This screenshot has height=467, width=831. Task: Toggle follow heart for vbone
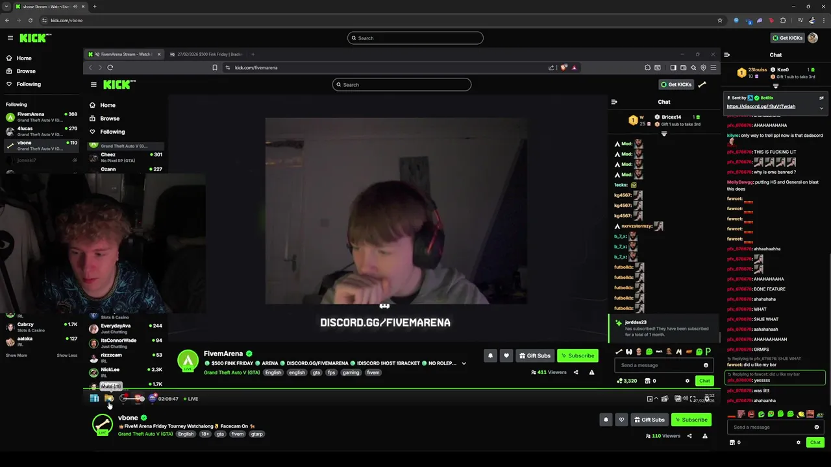(x=621, y=420)
